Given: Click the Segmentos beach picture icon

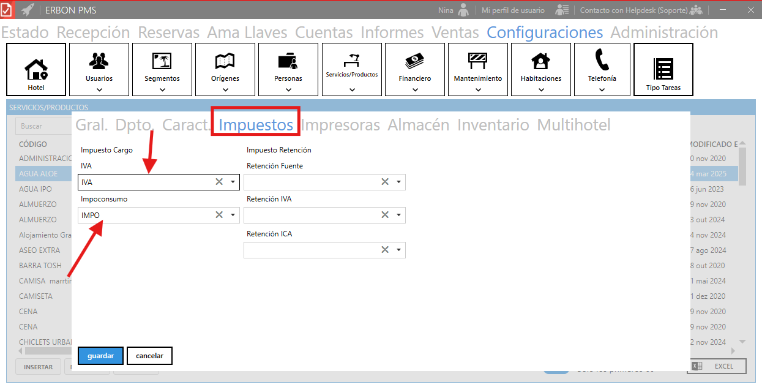Looking at the screenshot, I should [162, 61].
